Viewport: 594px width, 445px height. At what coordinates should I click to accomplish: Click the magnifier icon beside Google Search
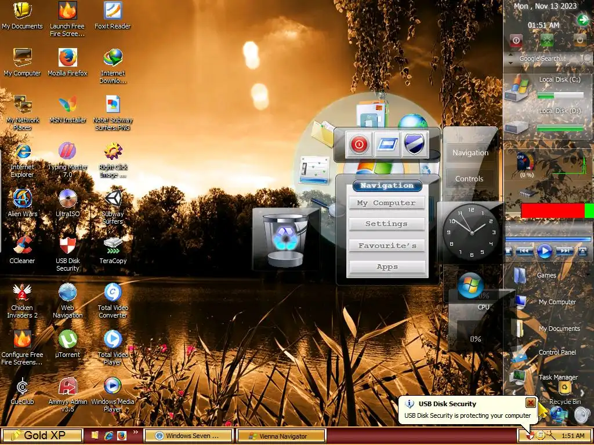(587, 59)
